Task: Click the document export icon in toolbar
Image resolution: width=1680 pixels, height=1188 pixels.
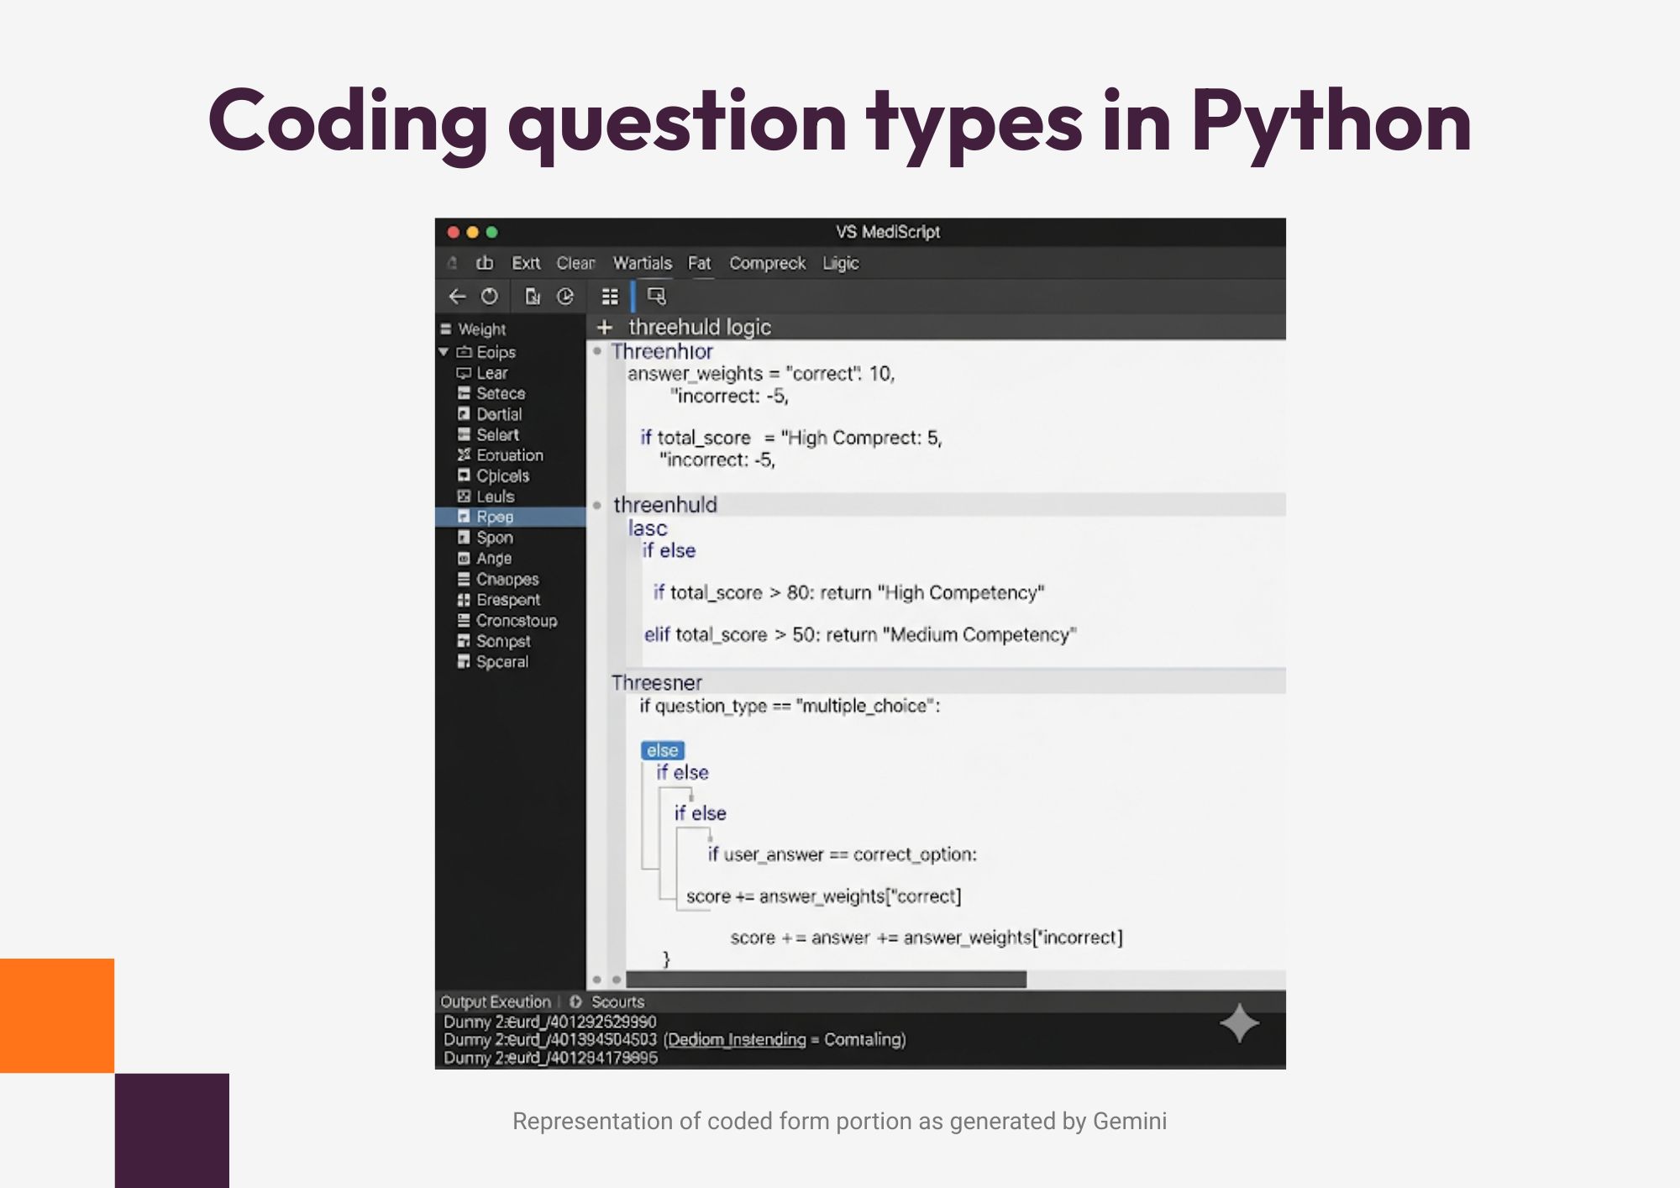Action: [x=534, y=297]
